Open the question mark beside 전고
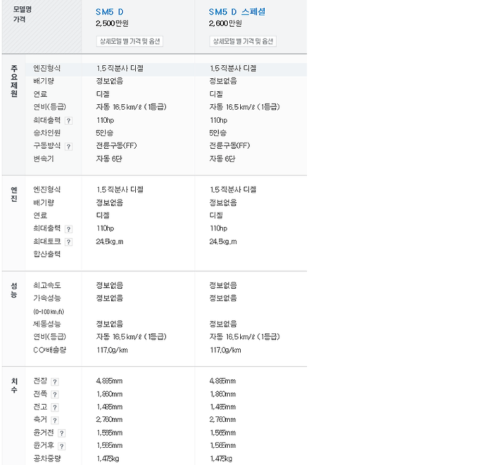494x465 pixels. pos(54,407)
